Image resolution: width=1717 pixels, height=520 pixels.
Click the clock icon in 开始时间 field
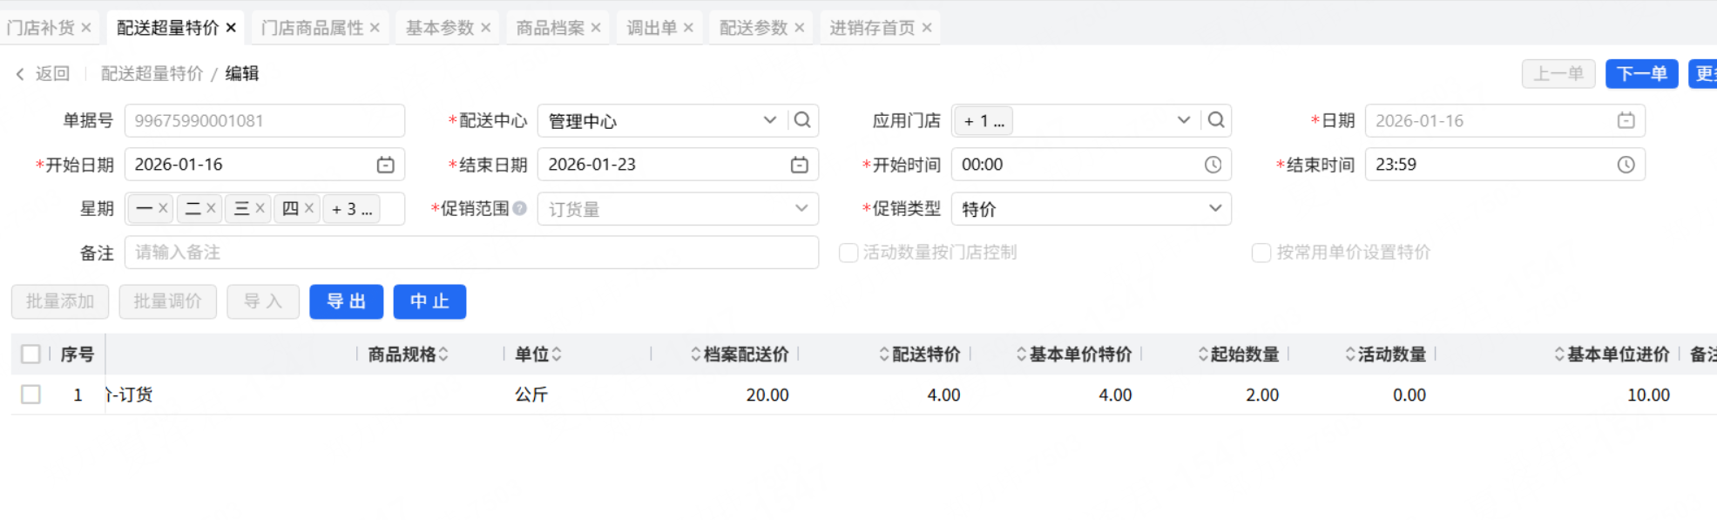click(x=1213, y=165)
